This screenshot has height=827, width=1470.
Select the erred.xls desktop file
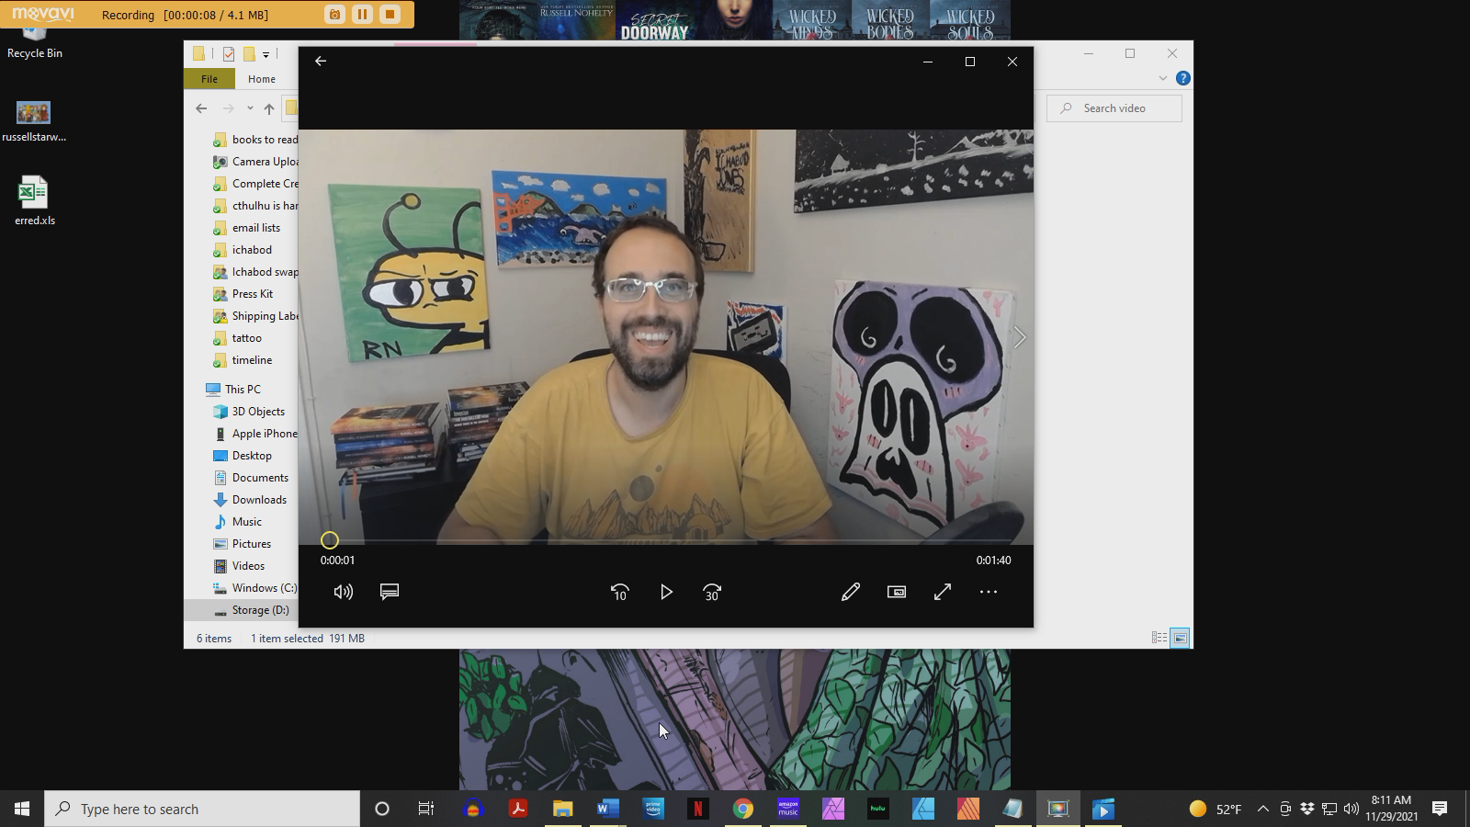pos(35,201)
